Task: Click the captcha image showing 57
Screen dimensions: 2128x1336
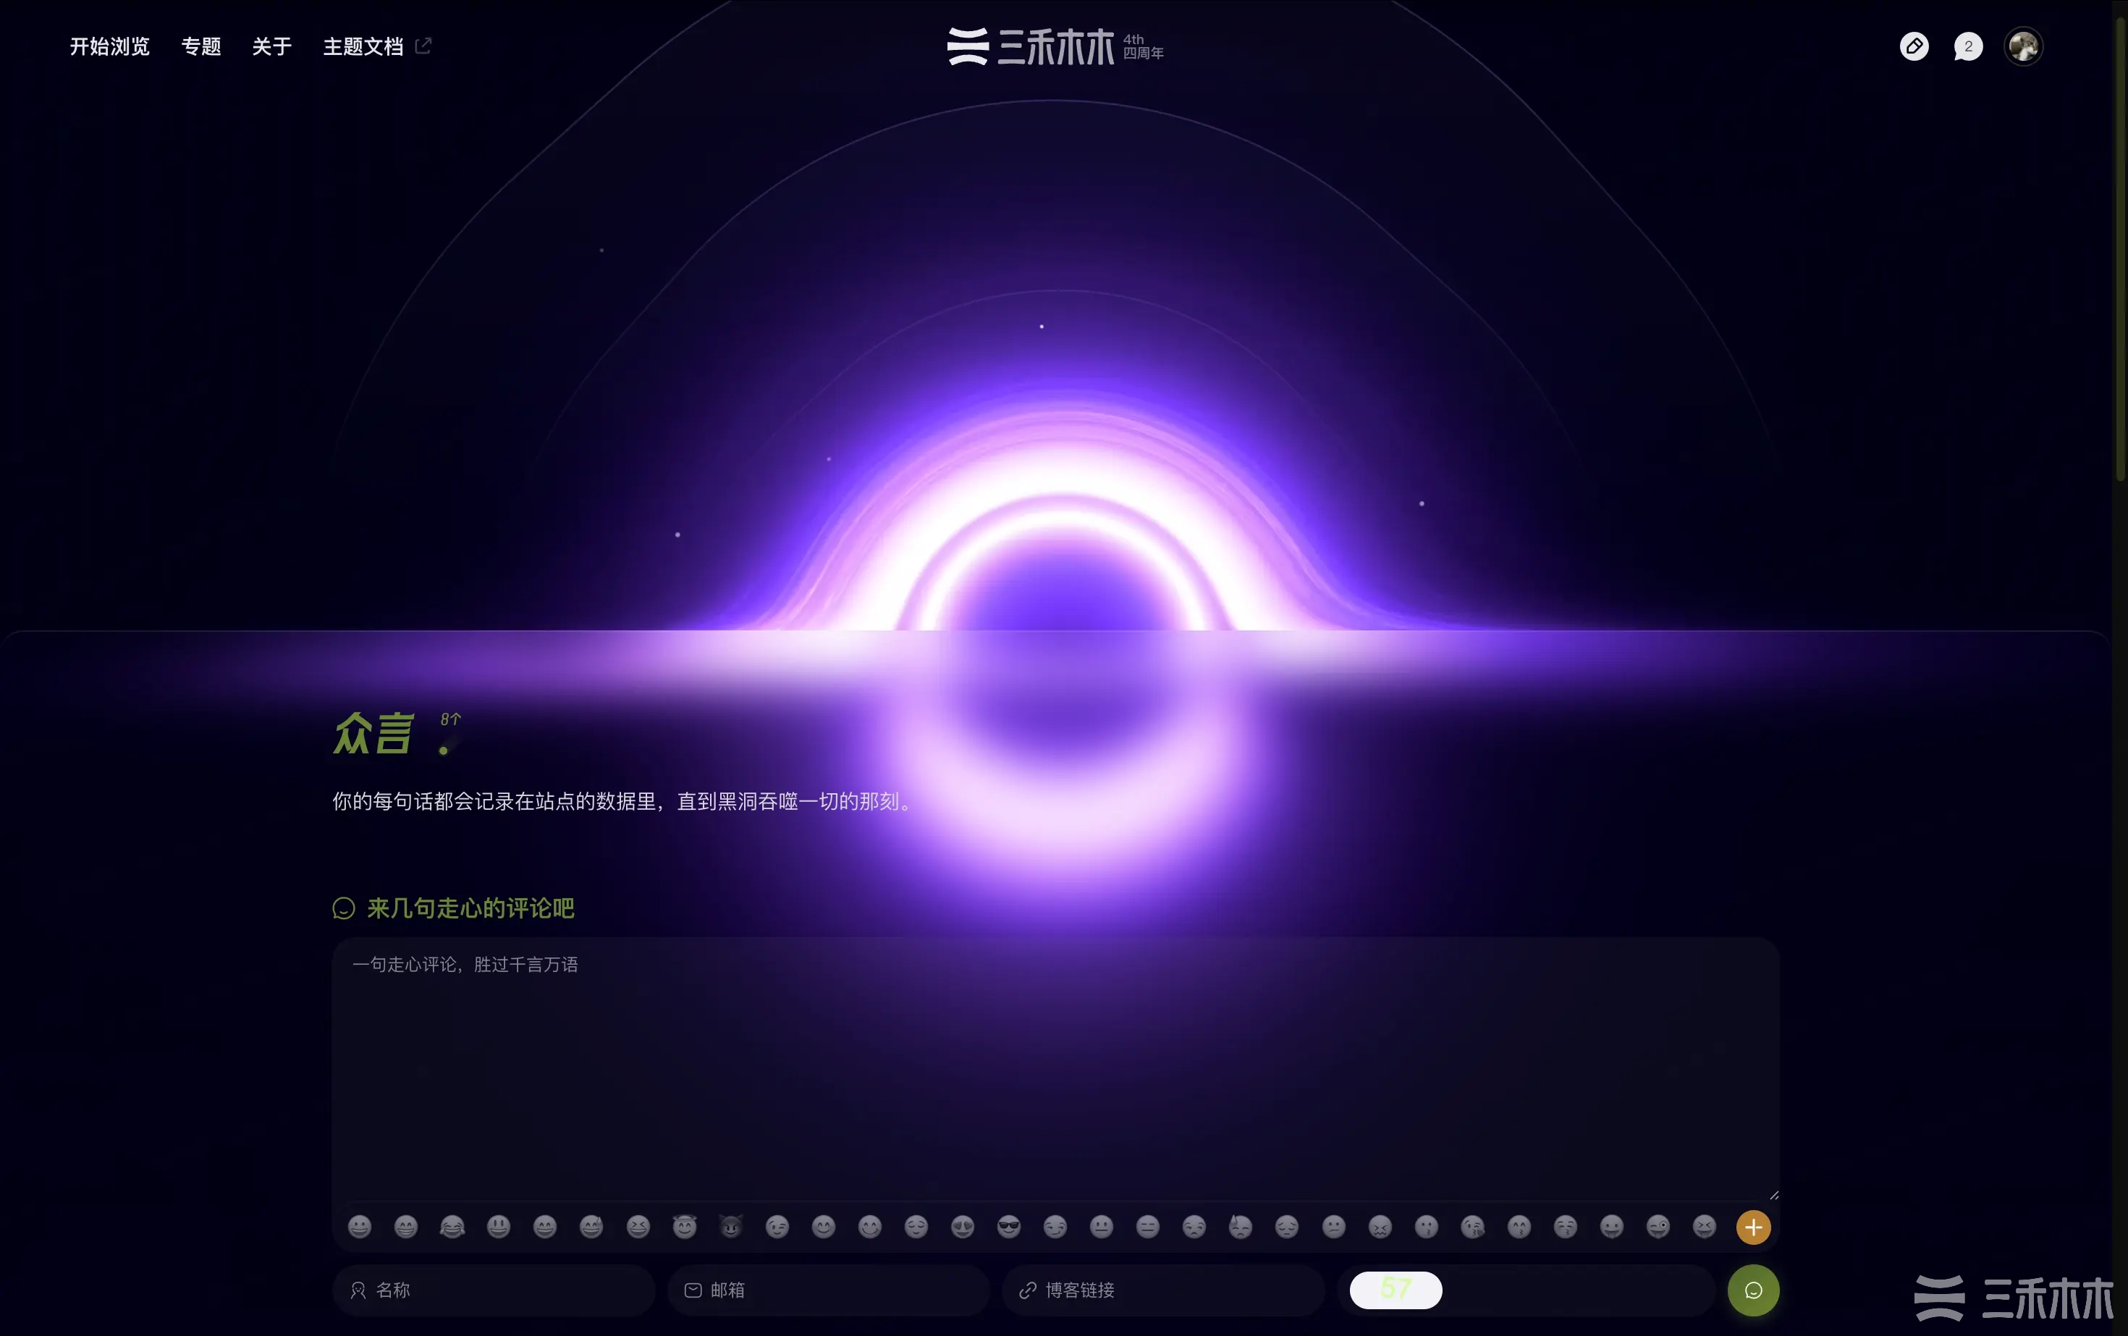Action: [x=1396, y=1290]
